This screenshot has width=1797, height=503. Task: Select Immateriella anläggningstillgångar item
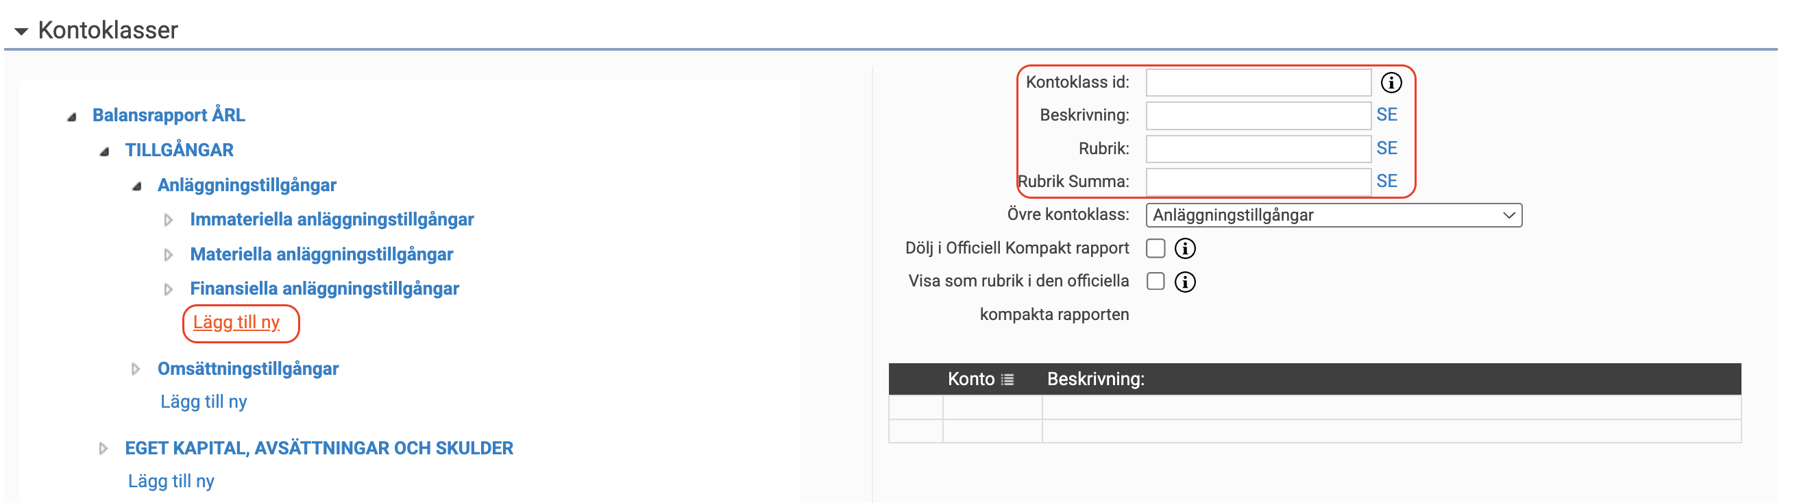click(332, 220)
